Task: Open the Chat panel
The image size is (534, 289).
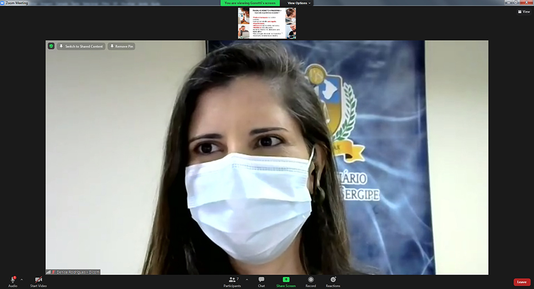Action: [261, 280]
